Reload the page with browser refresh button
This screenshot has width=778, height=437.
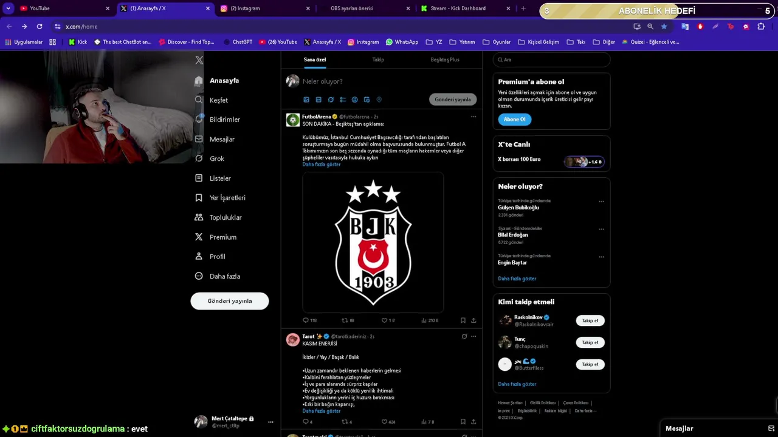[x=40, y=27]
